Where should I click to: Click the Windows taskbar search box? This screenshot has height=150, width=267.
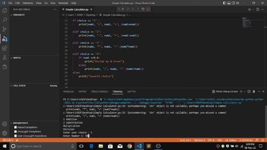43,146
